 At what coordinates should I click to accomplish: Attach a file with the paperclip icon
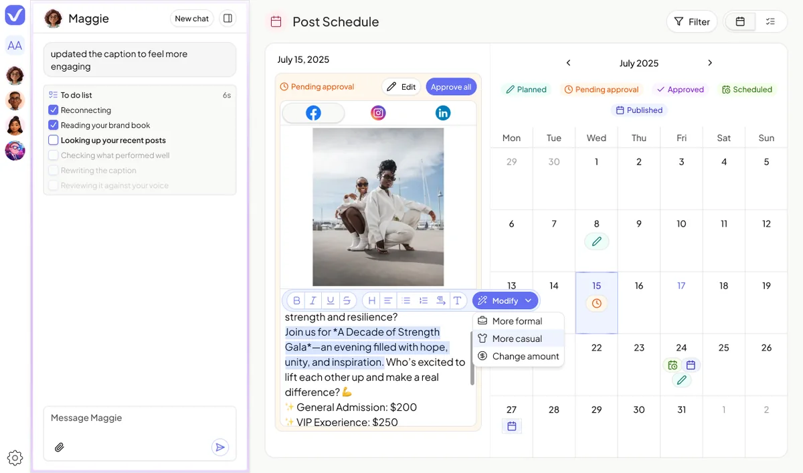click(x=60, y=447)
